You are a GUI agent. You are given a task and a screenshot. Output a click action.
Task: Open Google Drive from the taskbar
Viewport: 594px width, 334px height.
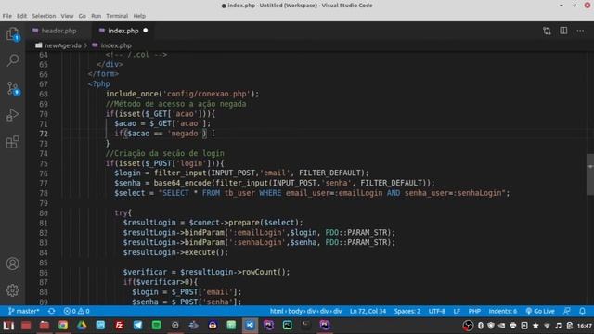82,326
